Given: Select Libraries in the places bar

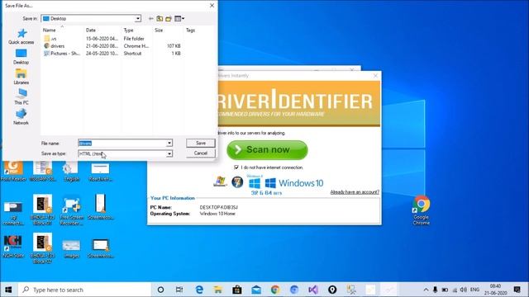Looking at the screenshot, I should [x=21, y=77].
